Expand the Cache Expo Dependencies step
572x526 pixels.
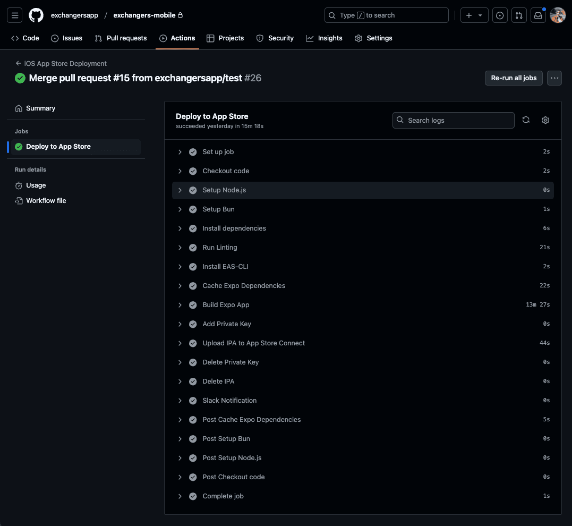(x=180, y=286)
